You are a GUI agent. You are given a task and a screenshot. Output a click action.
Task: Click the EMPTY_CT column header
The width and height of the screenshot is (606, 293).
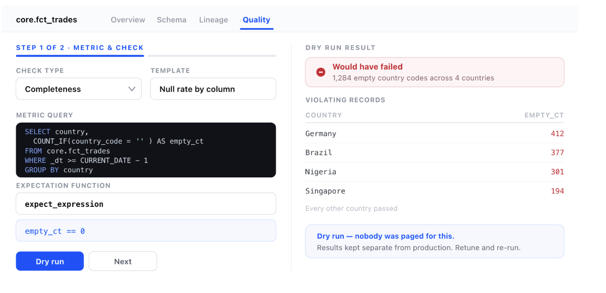click(544, 115)
